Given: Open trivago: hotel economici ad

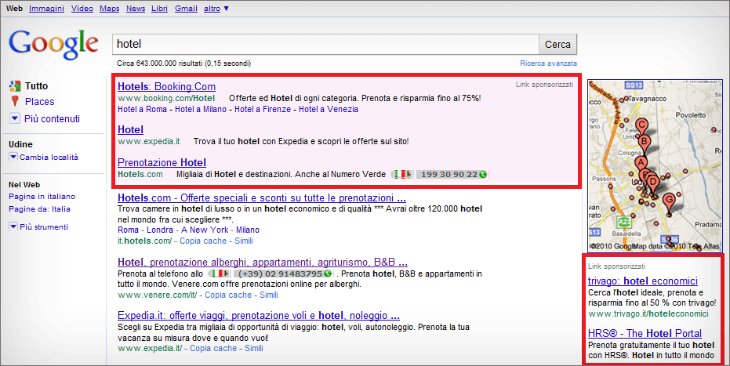Looking at the screenshot, I should 642,281.
